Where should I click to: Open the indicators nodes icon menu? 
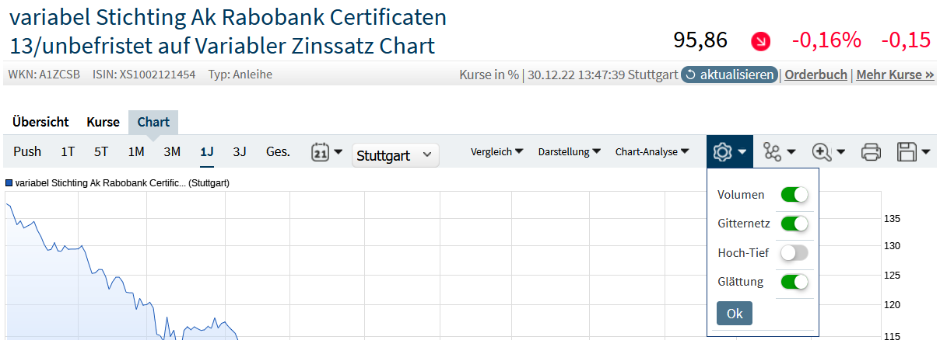(x=779, y=152)
